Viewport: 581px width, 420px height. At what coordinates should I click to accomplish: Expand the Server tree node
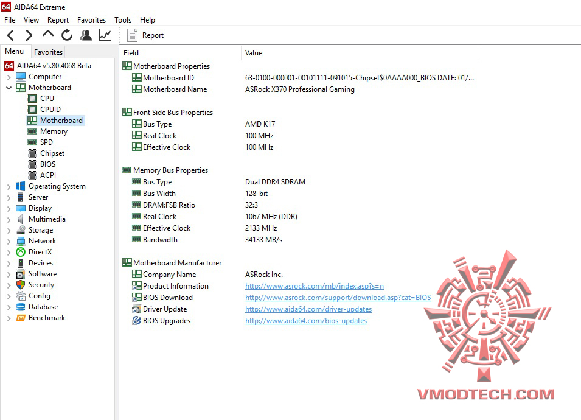tap(9, 198)
